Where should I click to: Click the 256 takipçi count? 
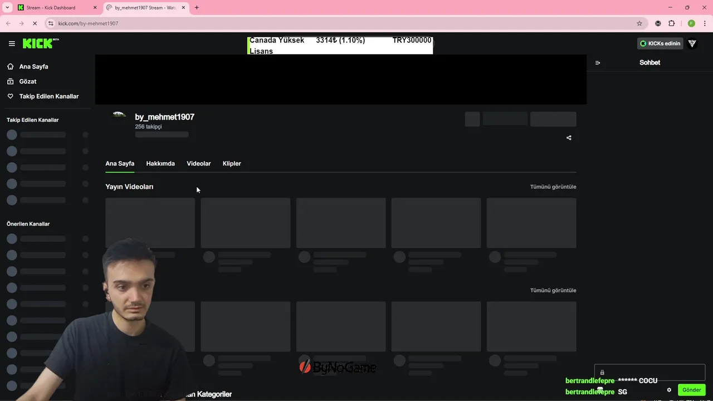pos(148,127)
